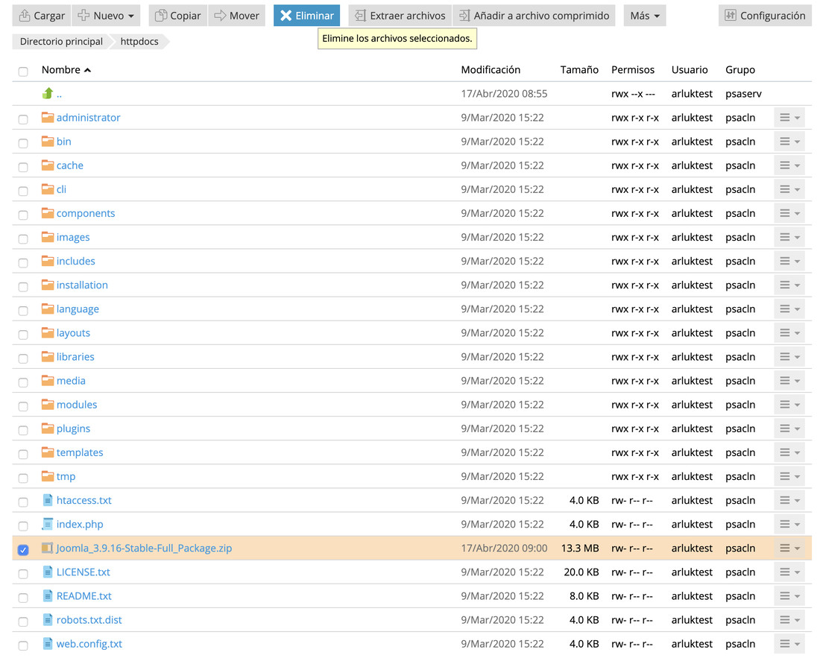Click the media folder icon
The image size is (820, 664).
48,380
